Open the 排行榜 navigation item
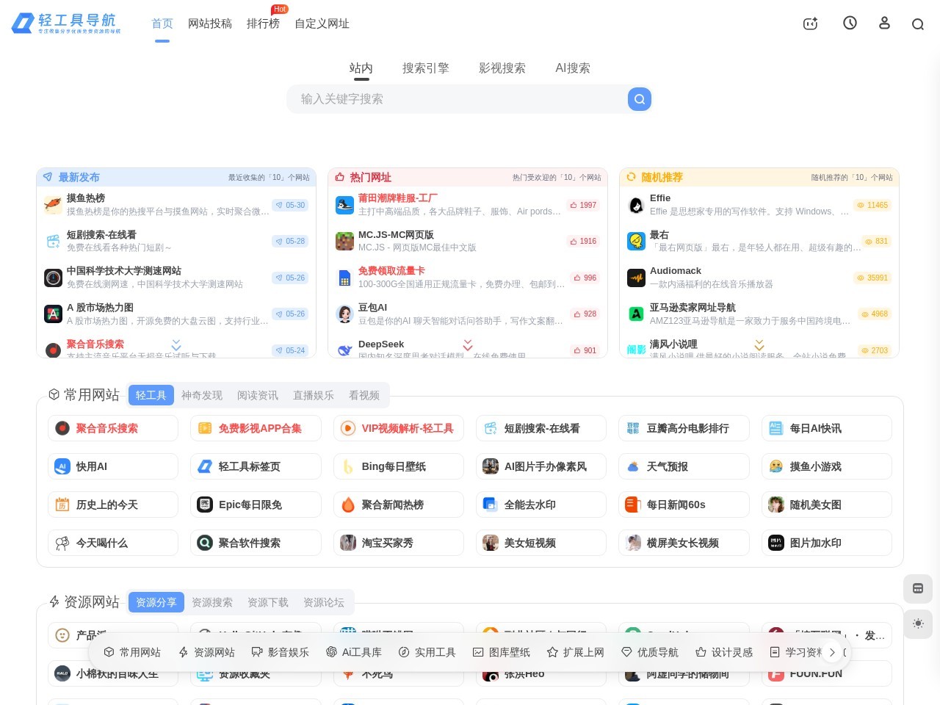940x705 pixels. 263,23
